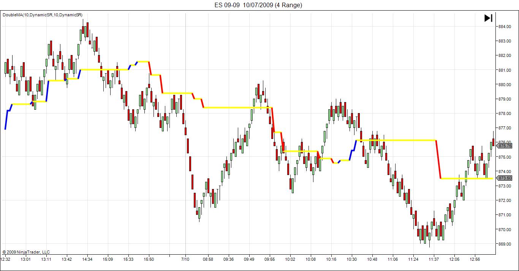Click the 878.00 price axis label

tap(505, 113)
